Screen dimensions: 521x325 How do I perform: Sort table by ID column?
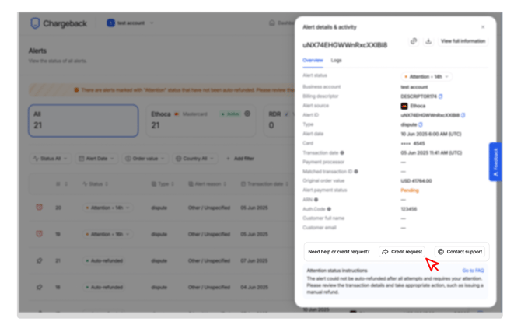coord(61,183)
